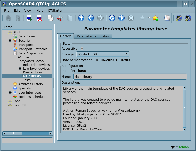Viewport: 196px width, 151px height.
Task: Navigate back with the Previous arrow icon
Action: (91, 18)
